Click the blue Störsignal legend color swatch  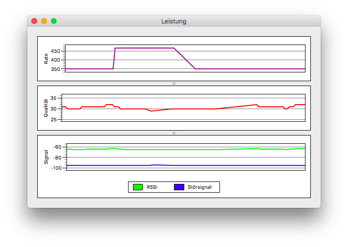179,187
